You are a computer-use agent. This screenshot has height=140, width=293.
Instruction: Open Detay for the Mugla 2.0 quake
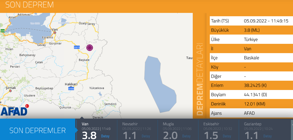click(x=186, y=136)
